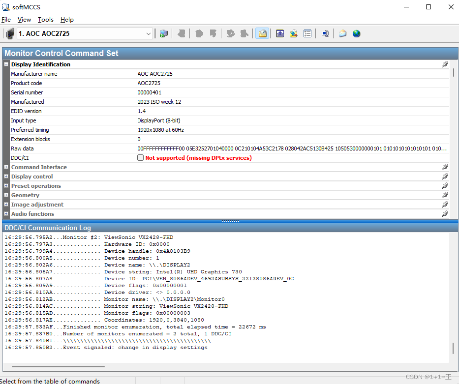459x384 pixels.
Task: Click the Manufactured value 2023 ISO week 12
Action: click(159, 102)
